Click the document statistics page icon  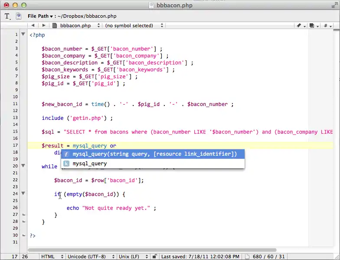(x=247, y=257)
